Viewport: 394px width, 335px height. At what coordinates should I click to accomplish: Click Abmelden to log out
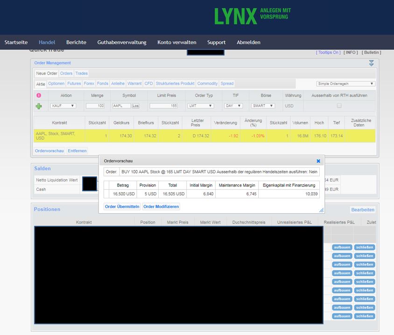click(x=248, y=42)
